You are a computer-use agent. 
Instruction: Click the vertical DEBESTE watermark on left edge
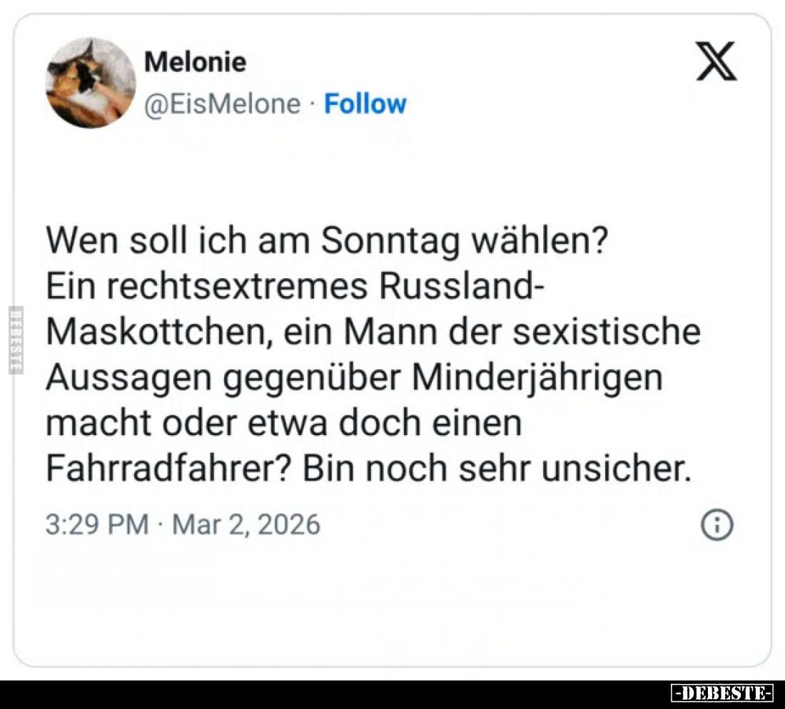[15, 340]
